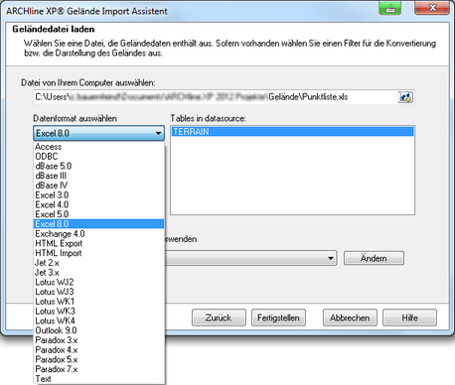Go back with Zurück button

(219, 318)
